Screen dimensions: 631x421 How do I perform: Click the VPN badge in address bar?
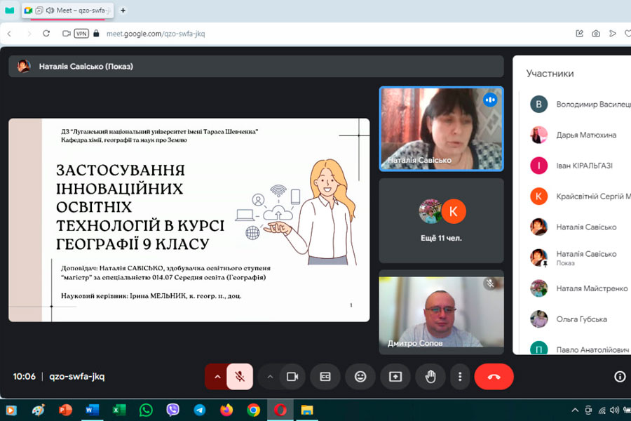(x=81, y=33)
